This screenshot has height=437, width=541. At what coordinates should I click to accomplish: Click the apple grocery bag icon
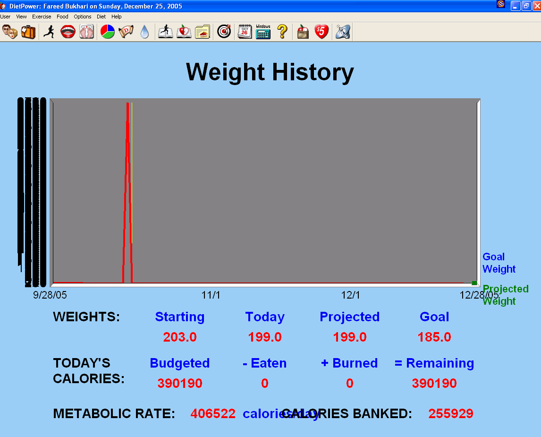(x=303, y=32)
